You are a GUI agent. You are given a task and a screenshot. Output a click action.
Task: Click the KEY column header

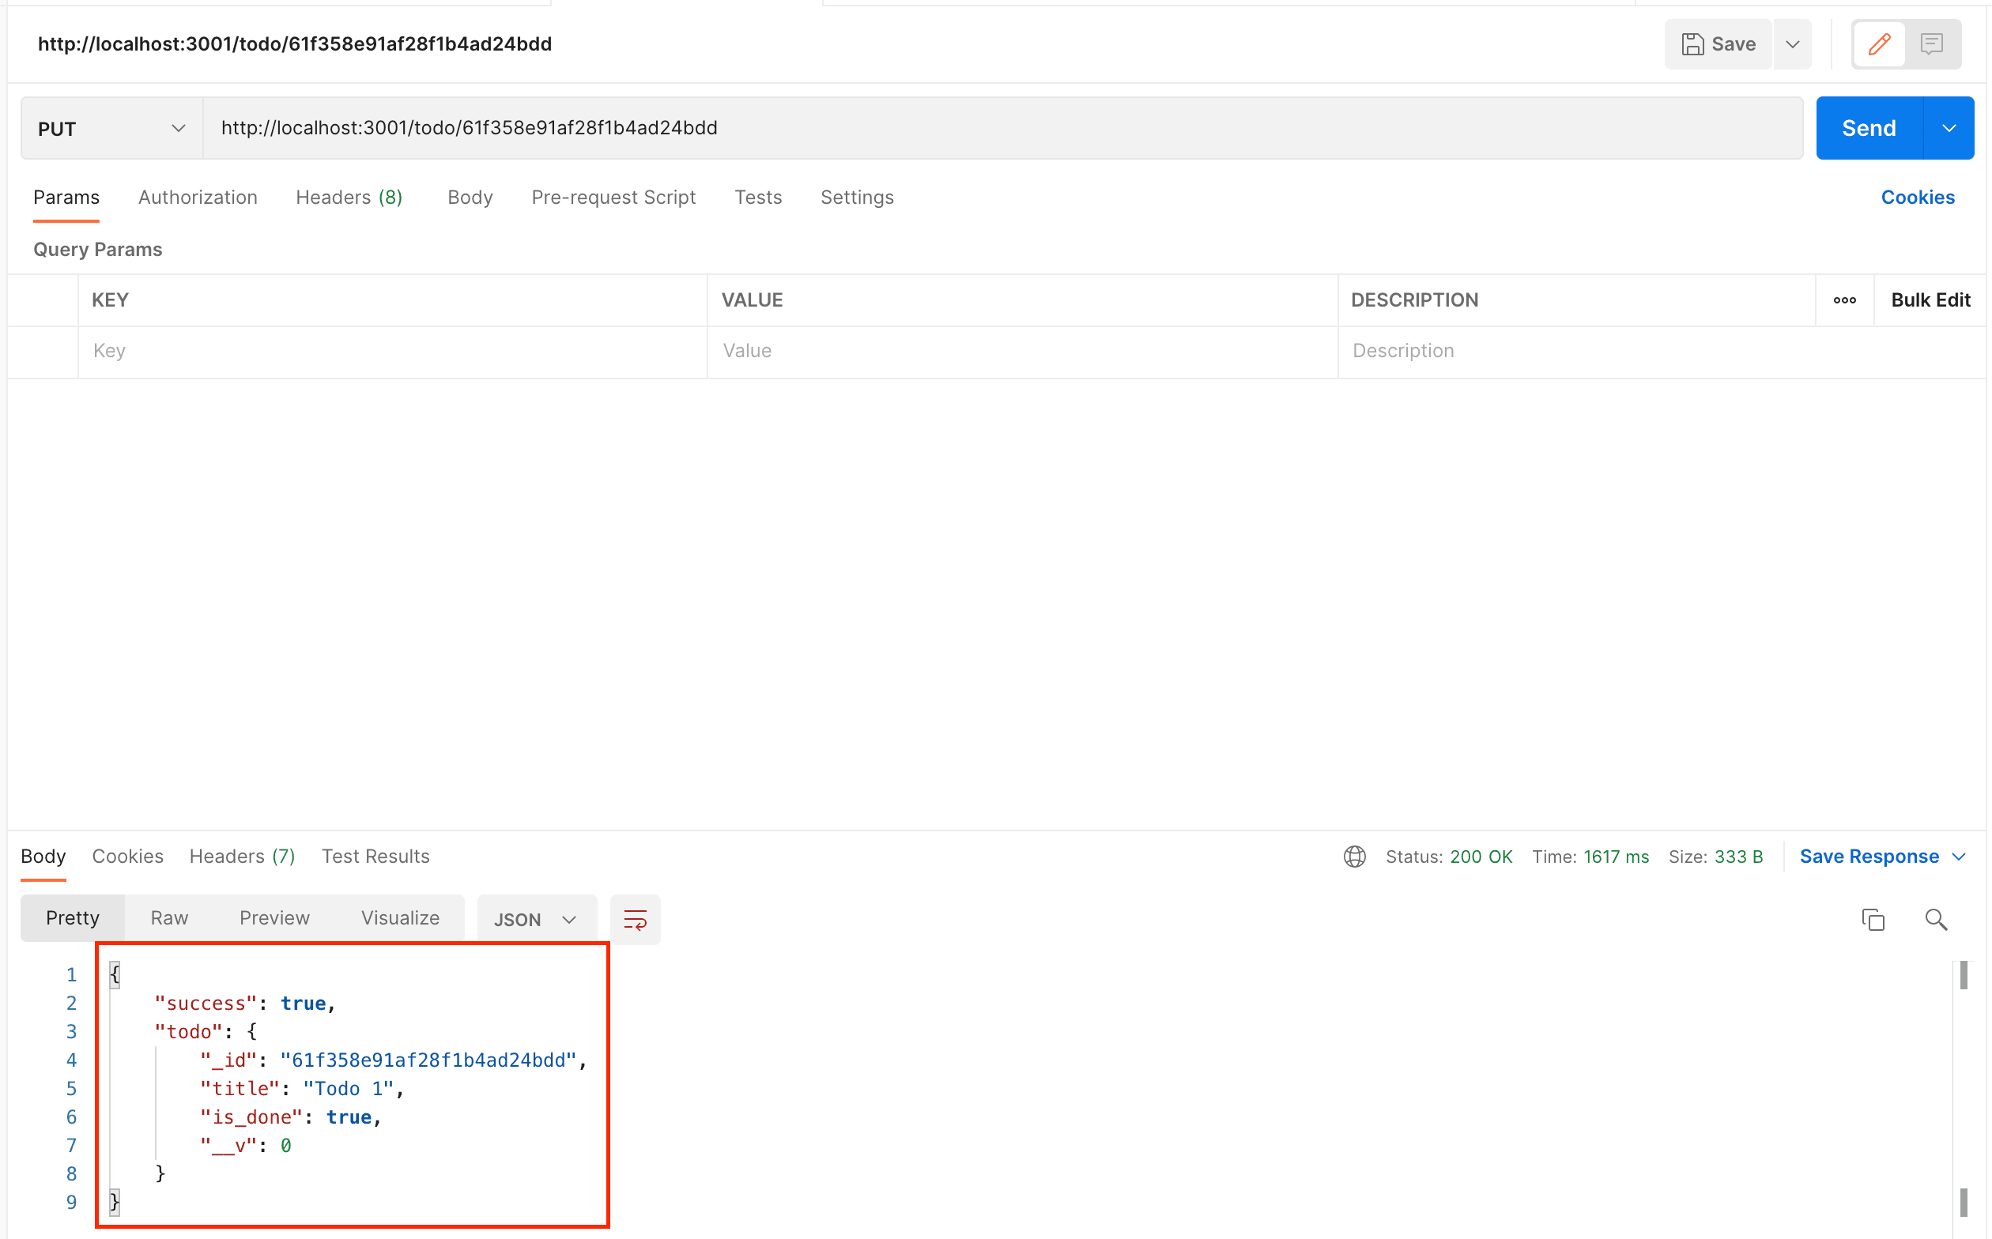point(110,300)
